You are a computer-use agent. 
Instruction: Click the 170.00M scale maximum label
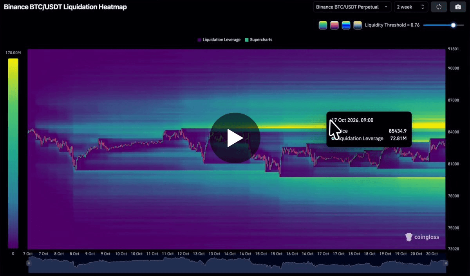13,53
